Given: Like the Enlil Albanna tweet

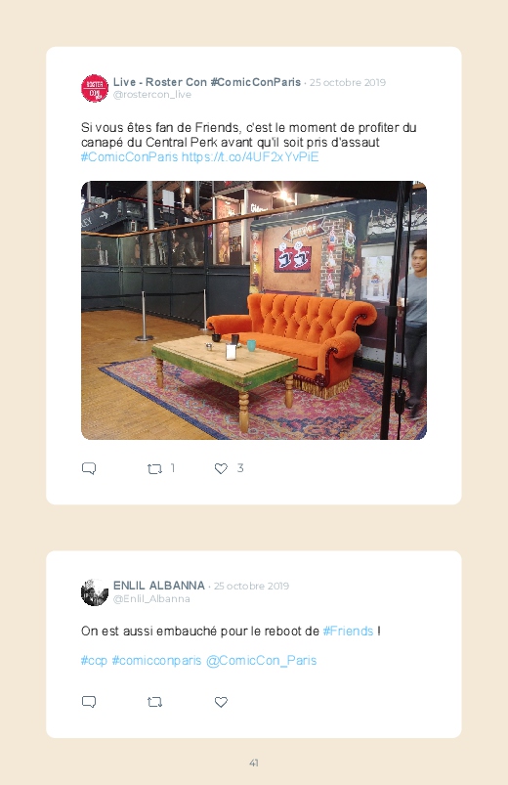Looking at the screenshot, I should click(x=221, y=702).
